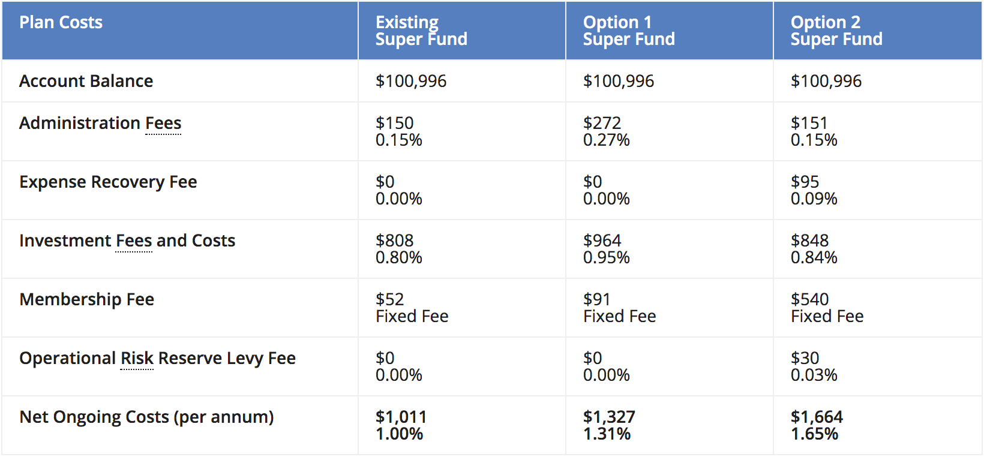Click Net Ongoing Costs (per annum) label
The image size is (984, 457).
[146, 417]
